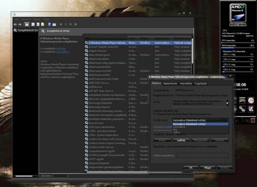Click the gear icon of the BranchCache row
This screenshot has width=257, height=187.
pyautogui.click(x=86, y=123)
